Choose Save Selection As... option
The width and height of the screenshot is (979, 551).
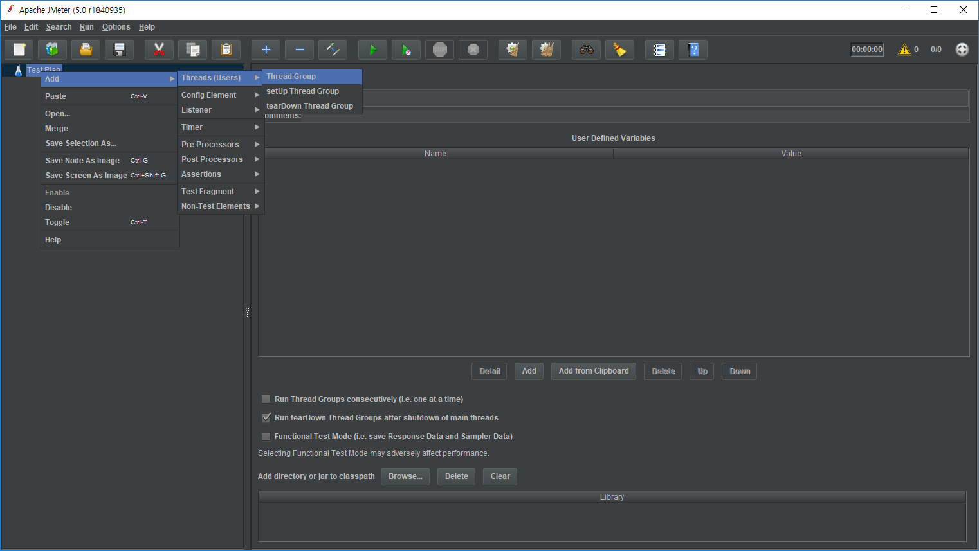tap(109, 143)
